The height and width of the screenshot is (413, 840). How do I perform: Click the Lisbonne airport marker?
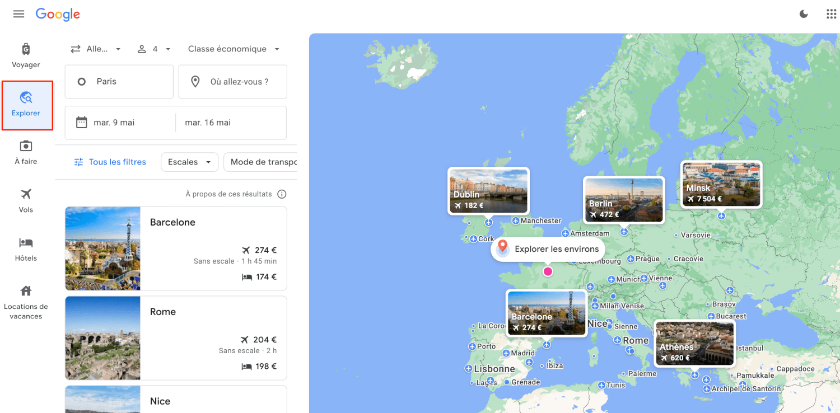coord(469,369)
